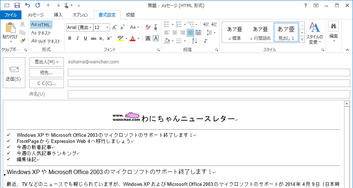Screen dimensions: 353x188
Task: Click the Grow Font icon
Action: (114, 27)
